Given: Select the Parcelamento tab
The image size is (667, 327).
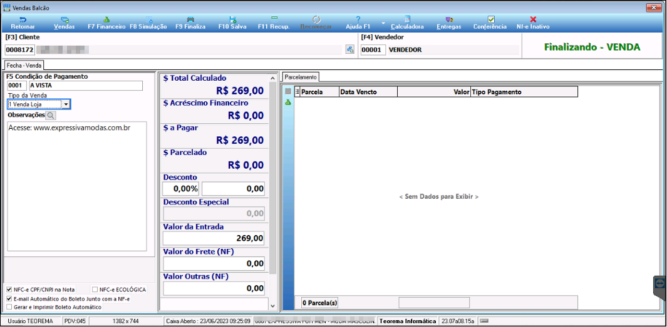Looking at the screenshot, I should (x=301, y=78).
